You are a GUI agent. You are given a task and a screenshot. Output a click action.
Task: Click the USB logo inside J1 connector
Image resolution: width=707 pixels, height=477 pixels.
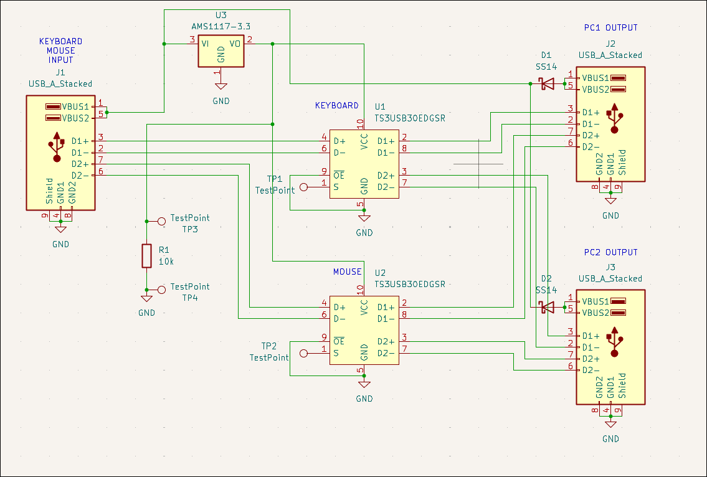tap(57, 147)
